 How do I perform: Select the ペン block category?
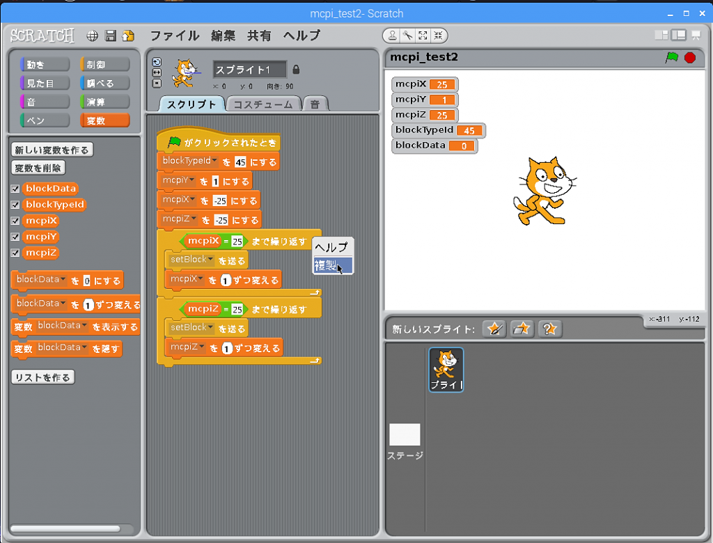[45, 120]
